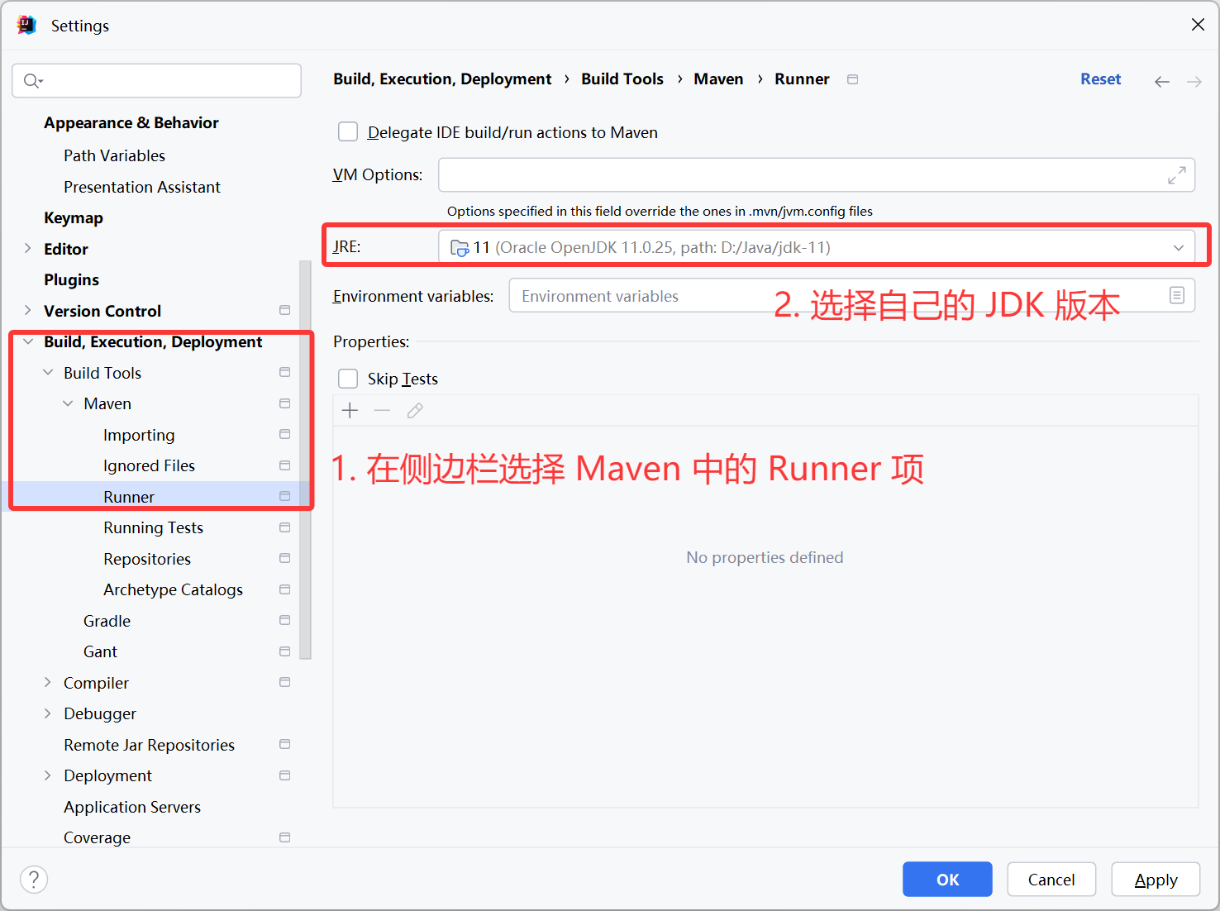The image size is (1220, 911).
Task: Click the search magnifier icon in settings
Action: point(32,80)
